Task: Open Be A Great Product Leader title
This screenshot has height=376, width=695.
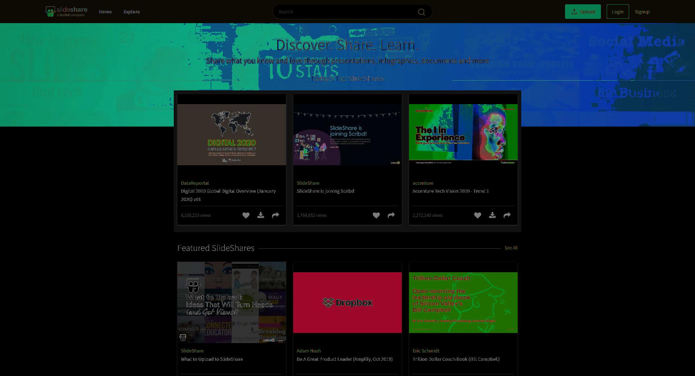Action: [345, 359]
